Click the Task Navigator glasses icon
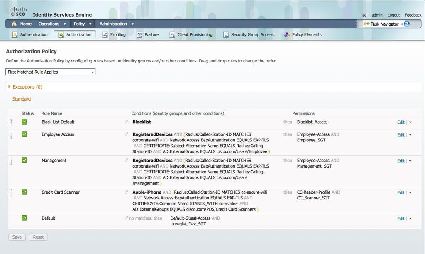Viewport: 425px width, 254px height. pyautogui.click(x=366, y=24)
